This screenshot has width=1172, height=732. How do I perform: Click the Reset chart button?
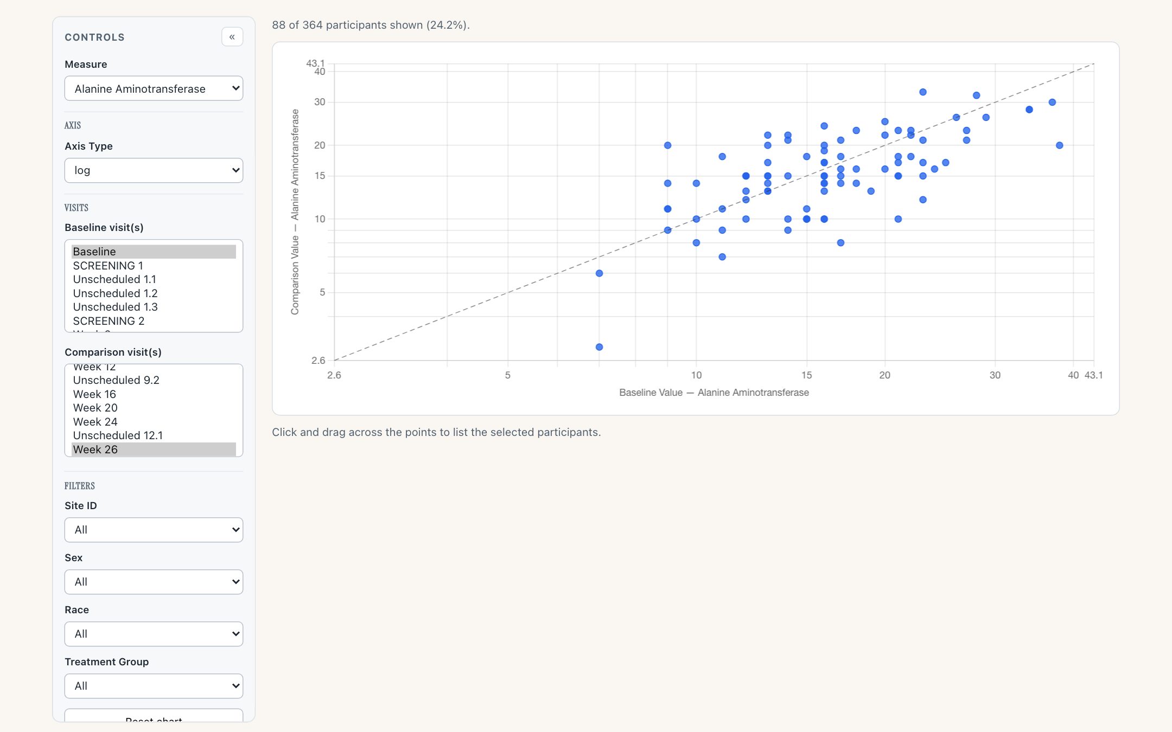click(x=154, y=716)
